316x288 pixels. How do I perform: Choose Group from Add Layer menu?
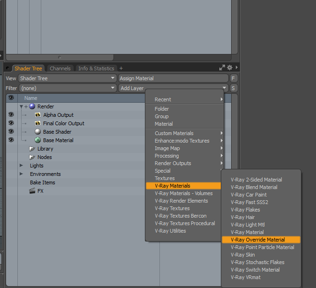pyautogui.click(x=184, y=116)
